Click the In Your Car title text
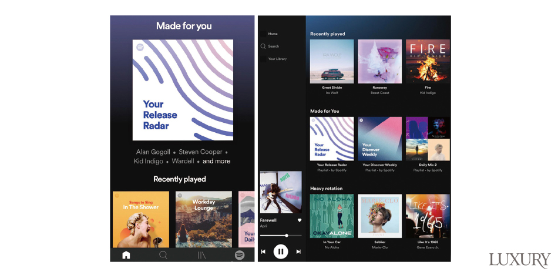 tap(332, 242)
